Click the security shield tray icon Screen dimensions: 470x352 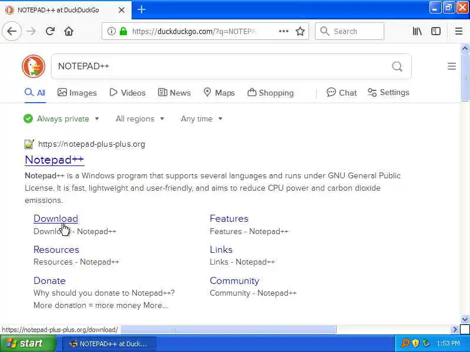pyautogui.click(x=415, y=343)
